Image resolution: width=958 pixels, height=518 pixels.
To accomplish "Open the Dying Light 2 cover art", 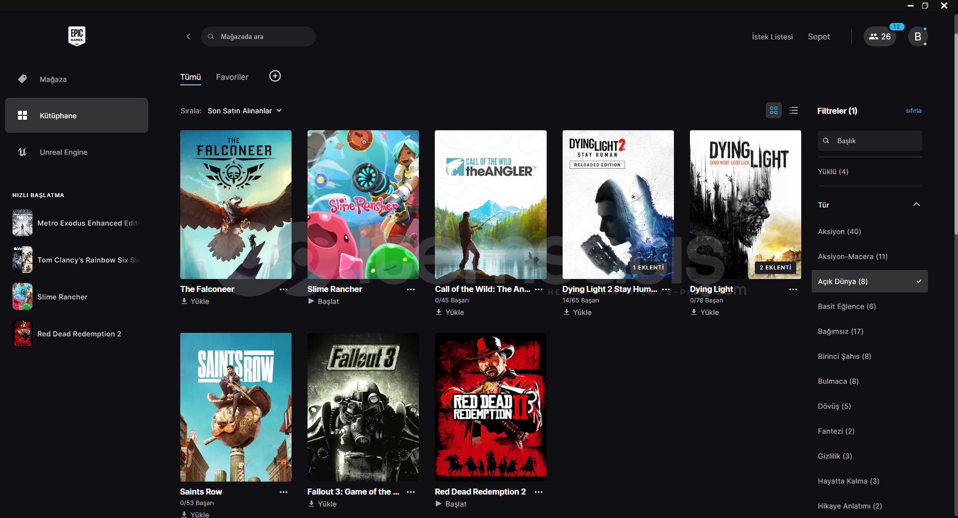I will (x=618, y=205).
